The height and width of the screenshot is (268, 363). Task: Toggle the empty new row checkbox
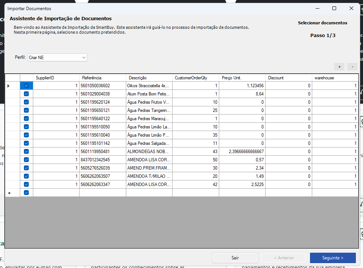[26, 193]
